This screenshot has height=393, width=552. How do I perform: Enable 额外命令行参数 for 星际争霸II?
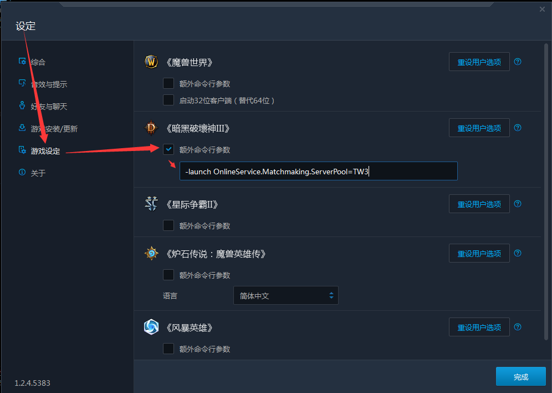click(168, 225)
